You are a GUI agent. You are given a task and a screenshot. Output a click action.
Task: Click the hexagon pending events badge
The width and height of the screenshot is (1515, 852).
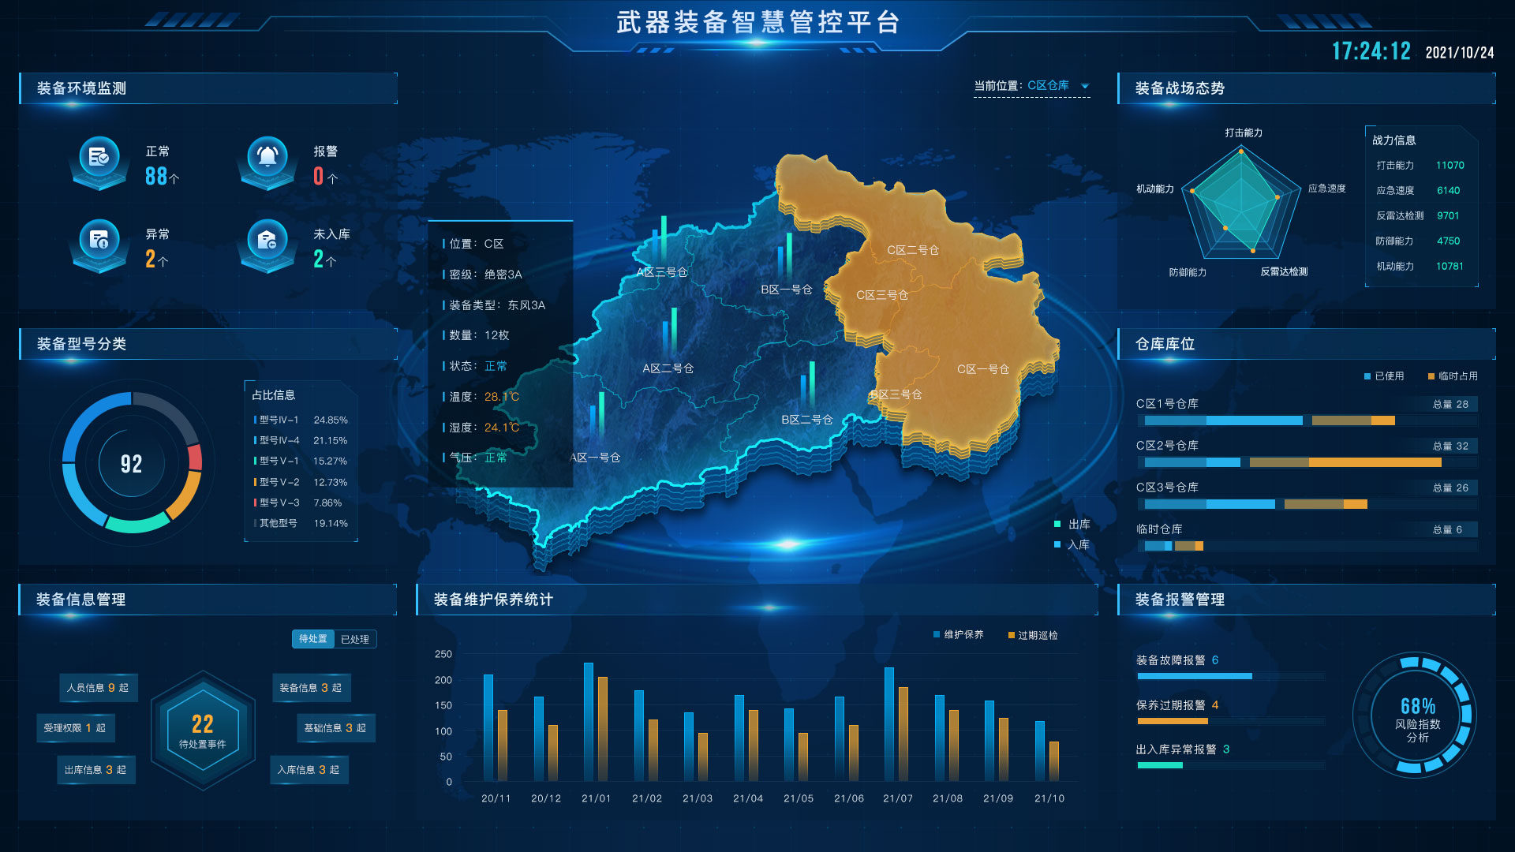pos(203,731)
